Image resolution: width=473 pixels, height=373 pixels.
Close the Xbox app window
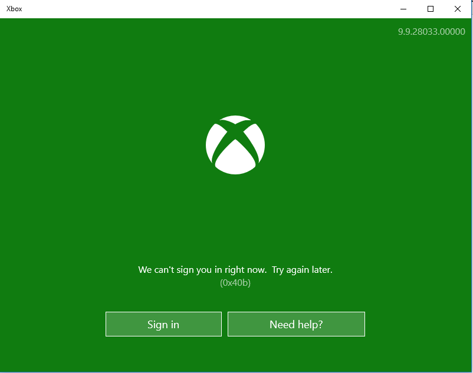coord(458,9)
